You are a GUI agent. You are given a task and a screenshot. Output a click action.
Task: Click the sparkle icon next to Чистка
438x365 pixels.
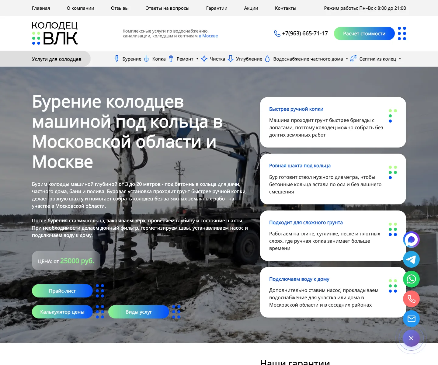[204, 59]
